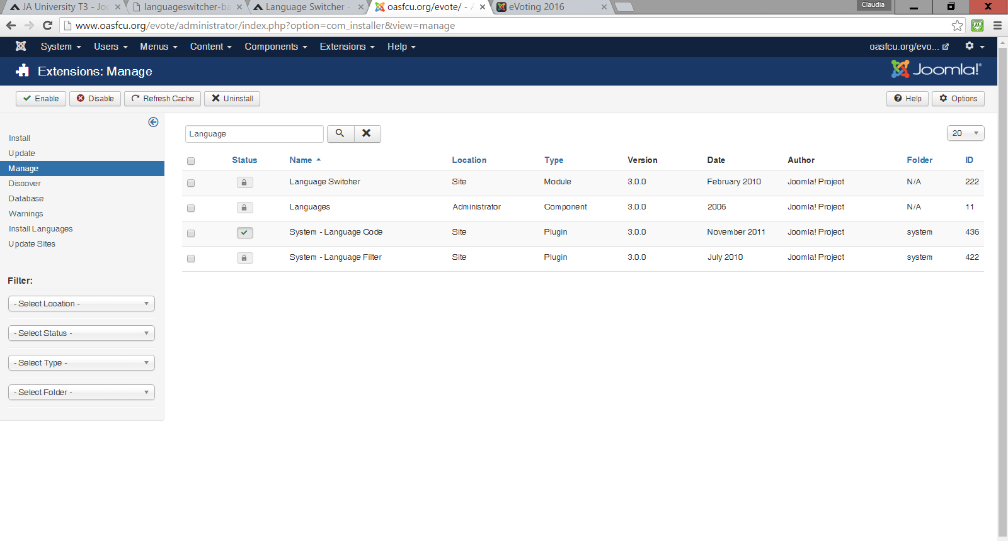The height and width of the screenshot is (541, 1008).
Task: Toggle status lock icon for System - Language Filter
Action: point(244,258)
